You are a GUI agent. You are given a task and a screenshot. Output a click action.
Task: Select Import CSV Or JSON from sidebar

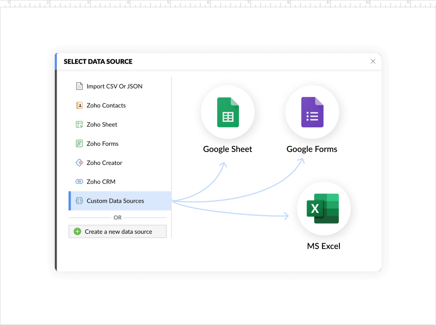(114, 86)
